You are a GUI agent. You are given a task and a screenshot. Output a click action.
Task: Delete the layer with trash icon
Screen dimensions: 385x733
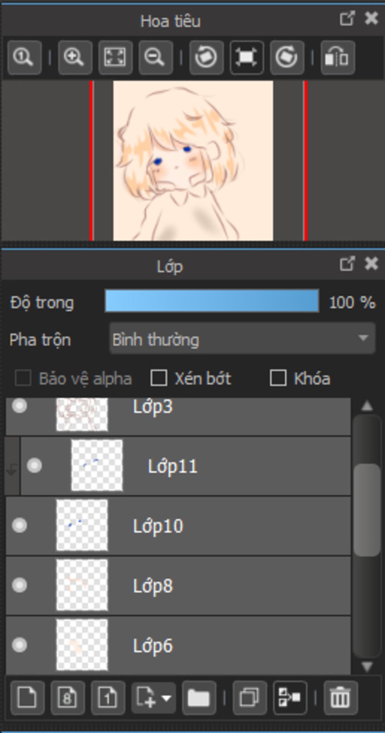pos(340,698)
